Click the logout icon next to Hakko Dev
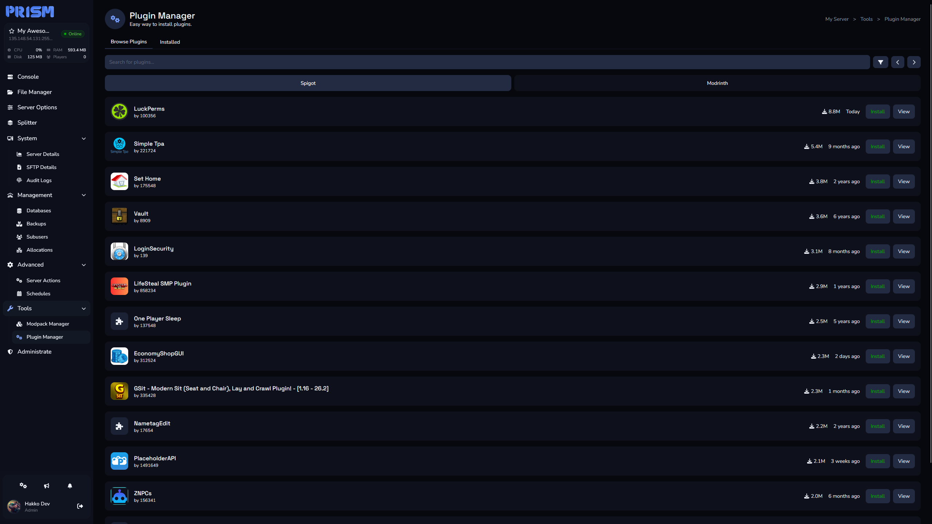 click(80, 506)
